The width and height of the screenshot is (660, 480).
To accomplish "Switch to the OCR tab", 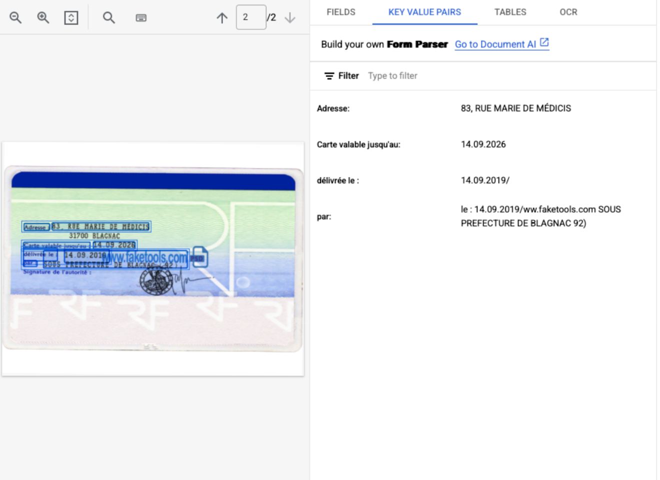I will 568,12.
